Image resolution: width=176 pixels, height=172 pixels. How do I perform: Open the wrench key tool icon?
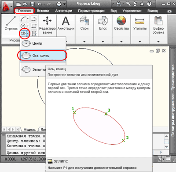128,4
